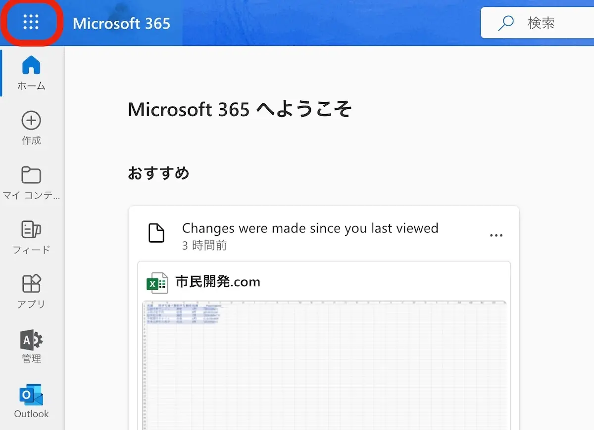
Task: Open the app launcher waffle menu
Action: point(31,23)
